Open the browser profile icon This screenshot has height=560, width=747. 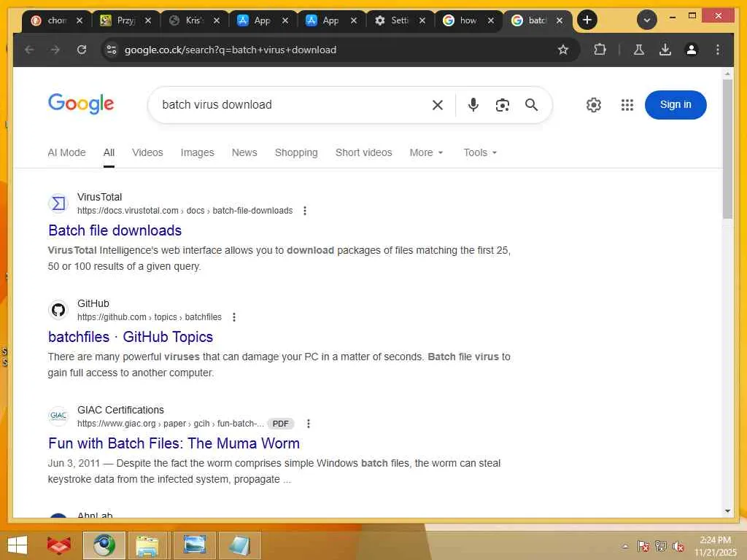692,50
